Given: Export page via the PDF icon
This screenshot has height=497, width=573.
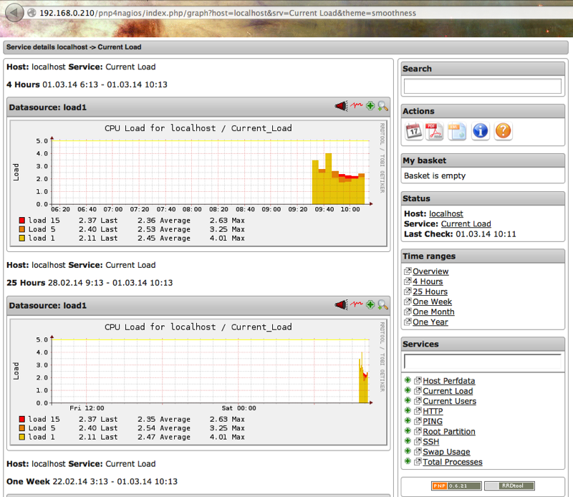Looking at the screenshot, I should coord(435,130).
